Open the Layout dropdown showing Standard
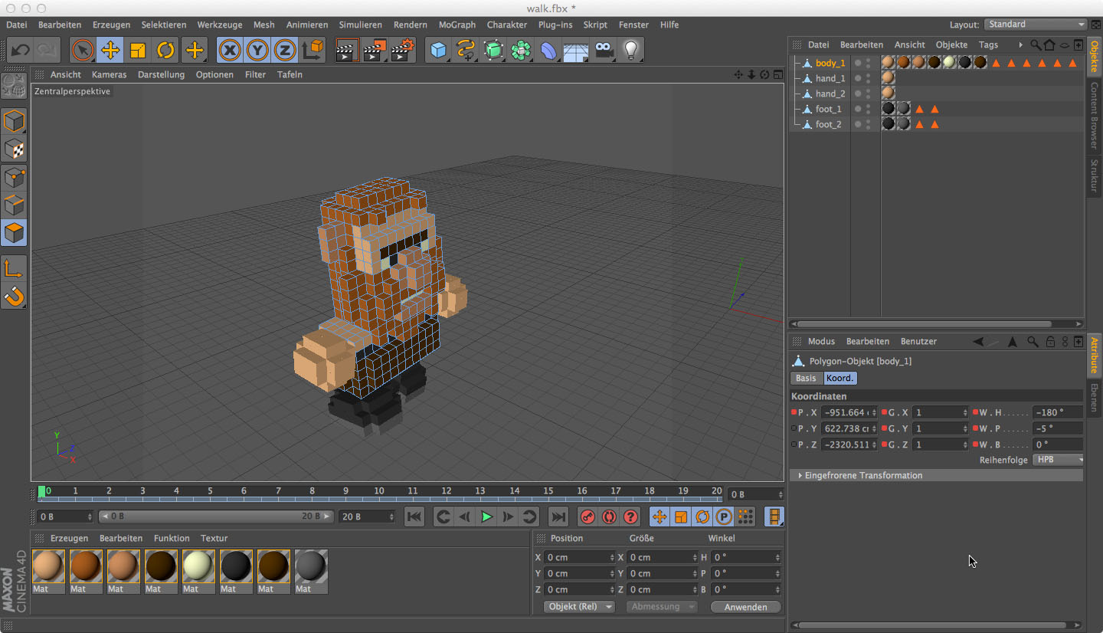1103x633 pixels. [x=1036, y=24]
